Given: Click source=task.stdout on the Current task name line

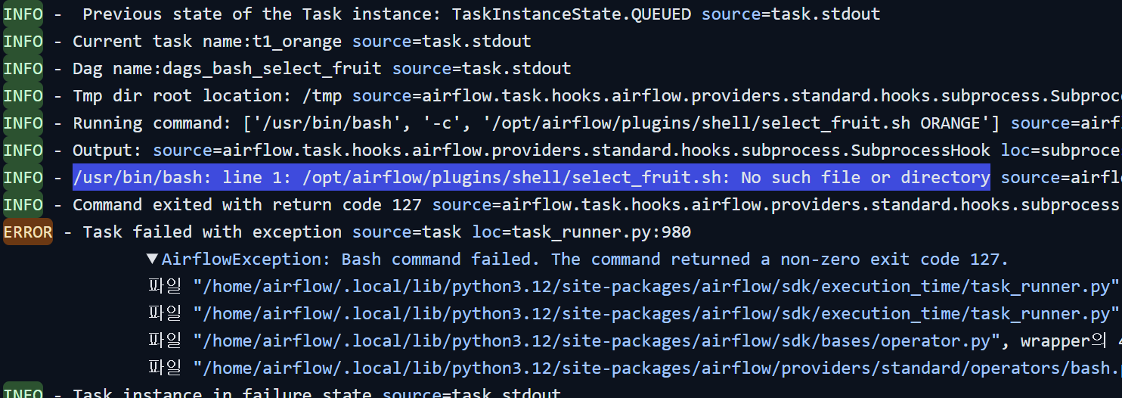Looking at the screenshot, I should click(442, 42).
